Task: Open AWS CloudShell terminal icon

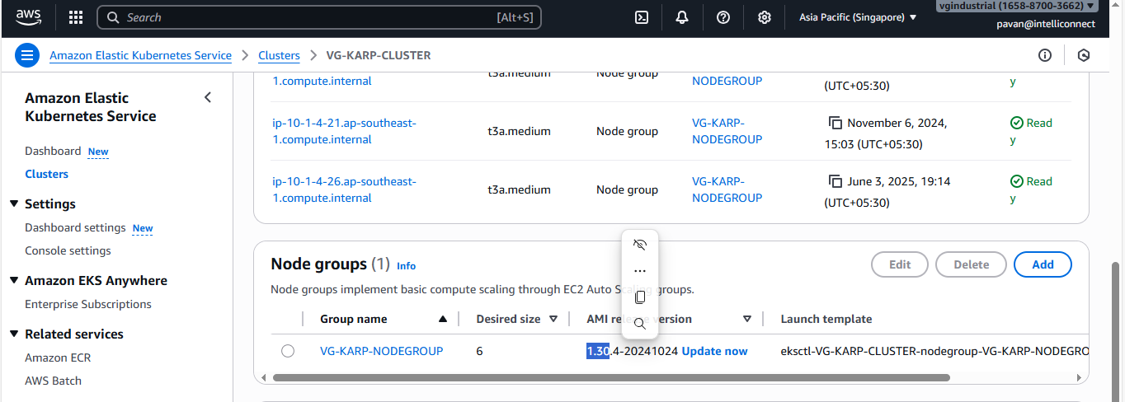Action: click(641, 17)
